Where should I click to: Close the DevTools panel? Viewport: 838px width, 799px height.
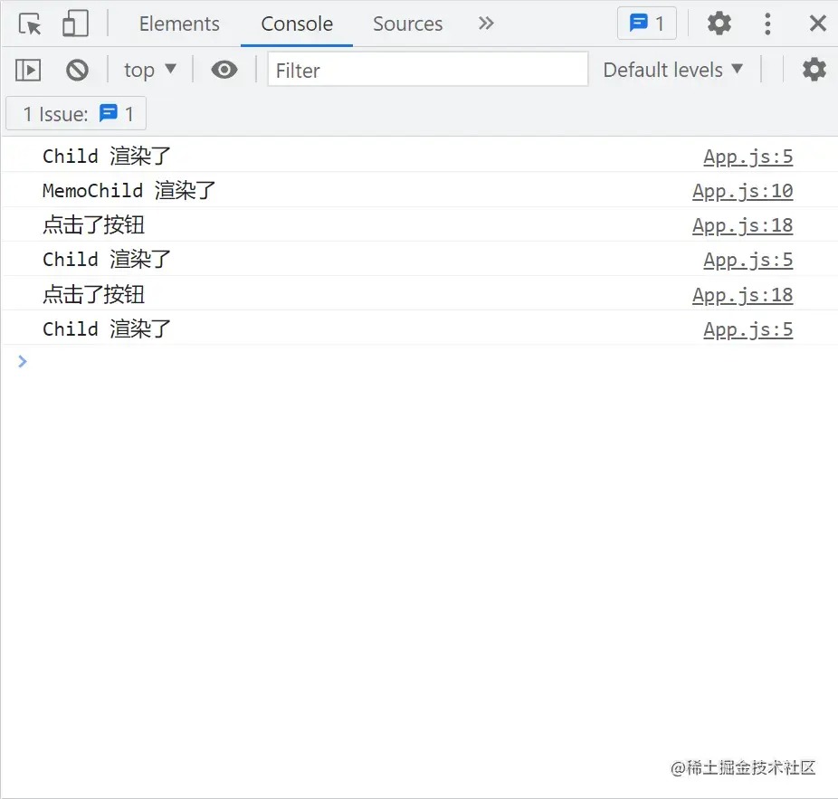[x=818, y=24]
